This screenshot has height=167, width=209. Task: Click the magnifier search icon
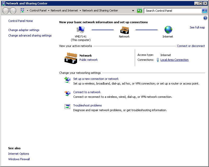coord(205,11)
